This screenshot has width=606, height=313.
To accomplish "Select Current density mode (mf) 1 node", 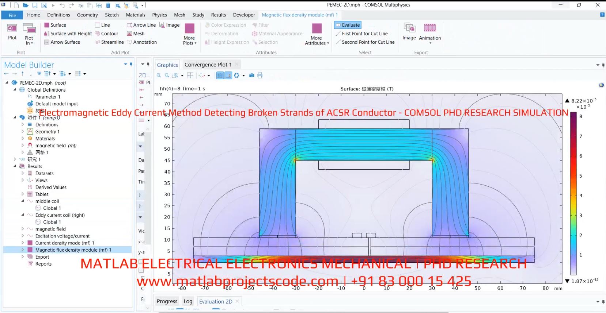I will coord(65,243).
